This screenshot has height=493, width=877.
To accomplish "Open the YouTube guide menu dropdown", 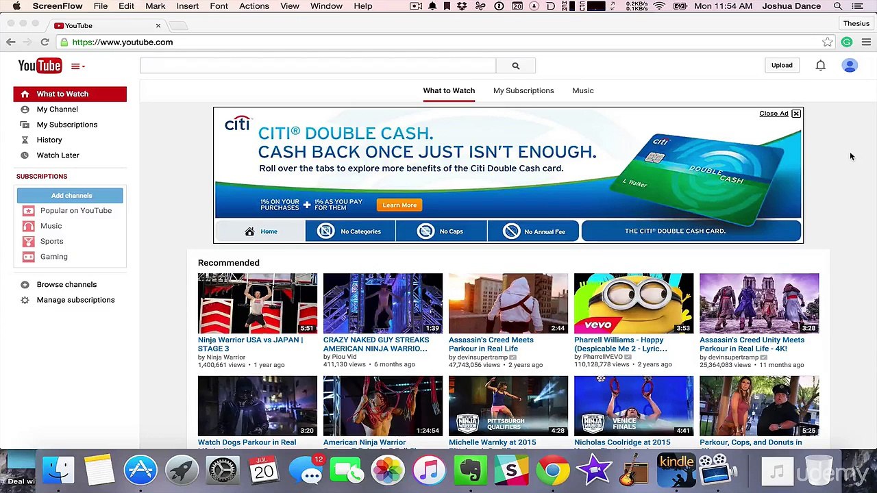I will (x=78, y=66).
